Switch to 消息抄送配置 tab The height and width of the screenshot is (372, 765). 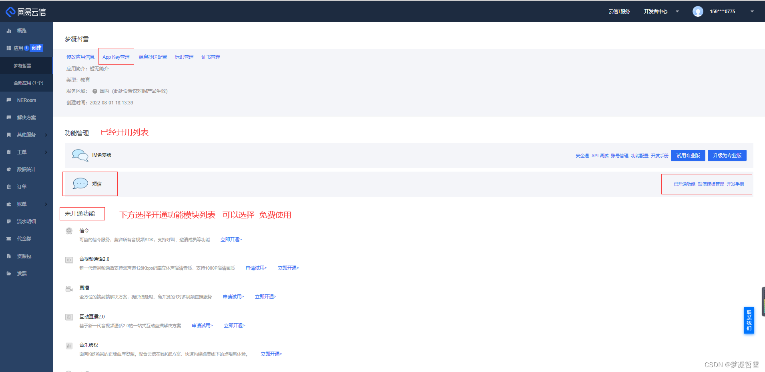point(153,57)
